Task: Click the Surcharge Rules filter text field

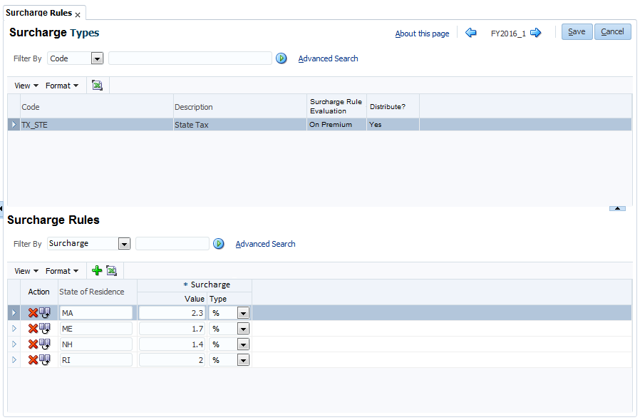Action: point(172,243)
